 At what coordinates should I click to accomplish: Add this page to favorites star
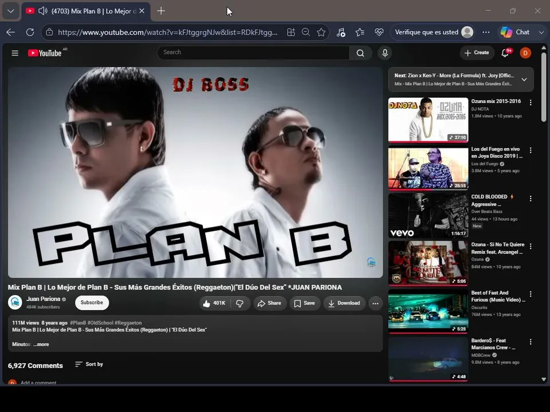(x=321, y=32)
